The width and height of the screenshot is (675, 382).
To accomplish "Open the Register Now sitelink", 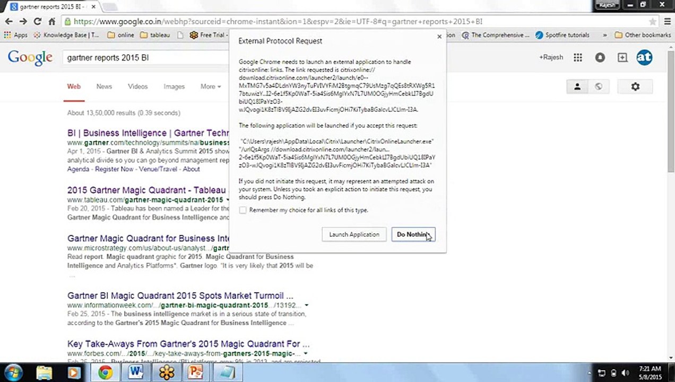I will click(114, 169).
